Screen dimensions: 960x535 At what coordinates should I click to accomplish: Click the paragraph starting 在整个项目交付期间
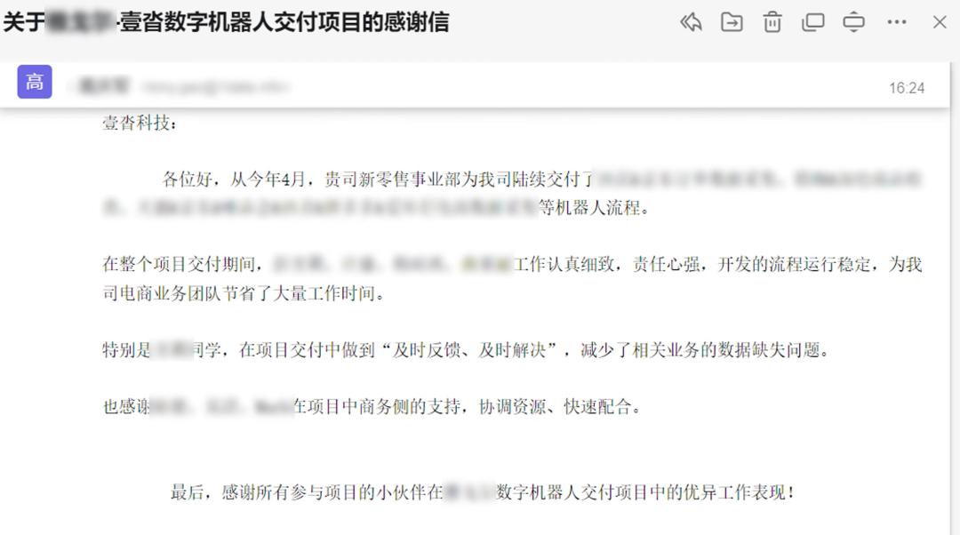click(x=512, y=278)
